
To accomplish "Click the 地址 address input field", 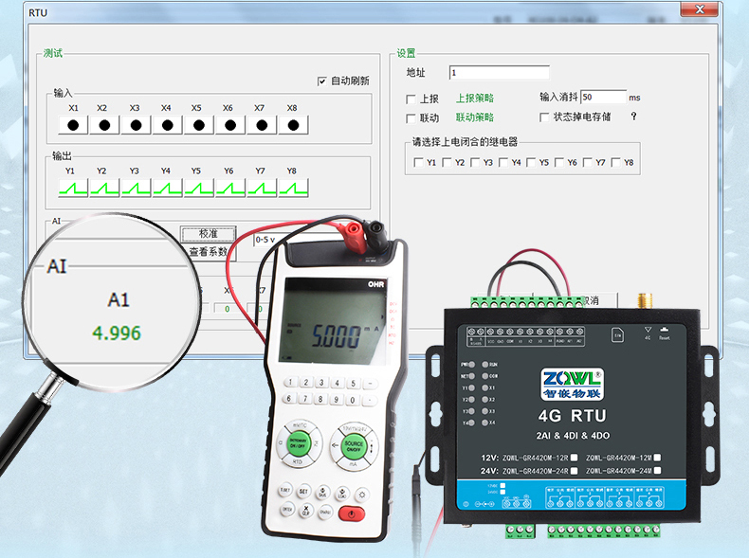I will point(499,73).
